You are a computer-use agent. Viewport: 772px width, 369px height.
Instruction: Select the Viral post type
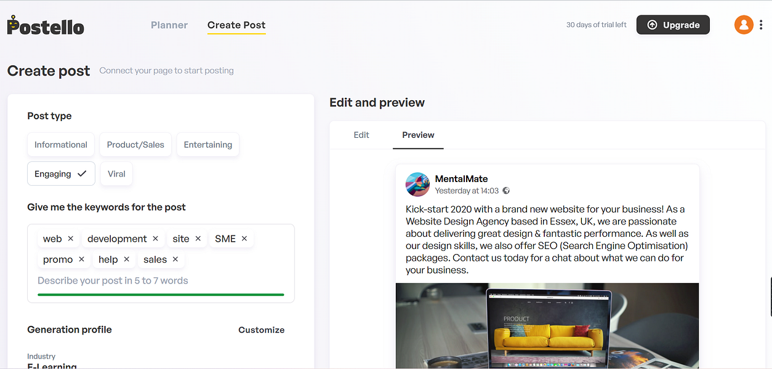(x=116, y=173)
